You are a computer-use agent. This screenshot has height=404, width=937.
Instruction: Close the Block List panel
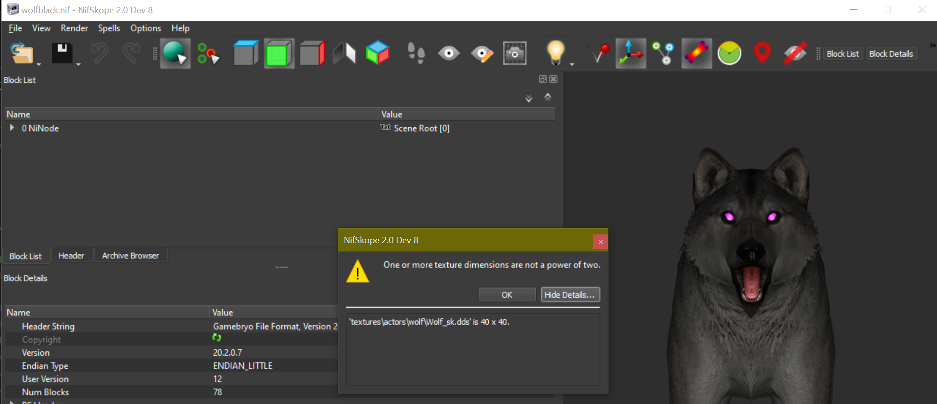(x=553, y=79)
